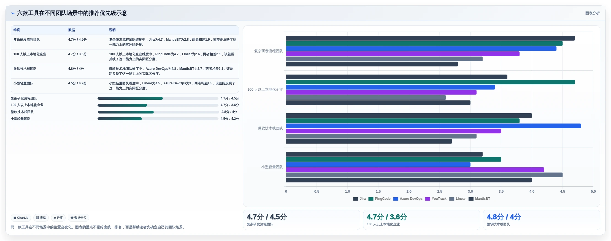
Task: Click the 复杂研发流程团队 progress bar
Action: pyautogui.click(x=158, y=98)
